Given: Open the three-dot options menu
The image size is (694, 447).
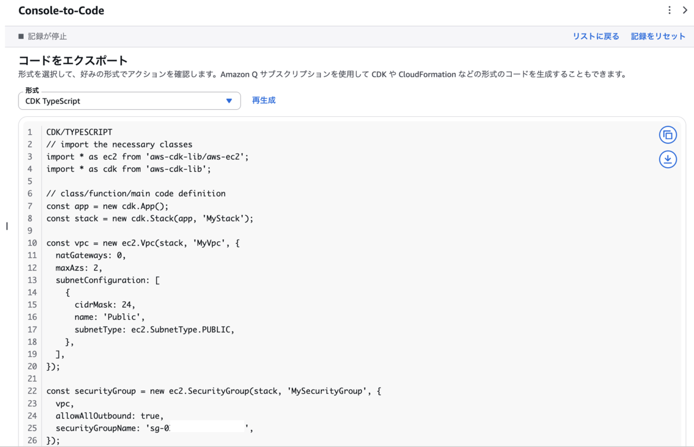Looking at the screenshot, I should [x=670, y=10].
